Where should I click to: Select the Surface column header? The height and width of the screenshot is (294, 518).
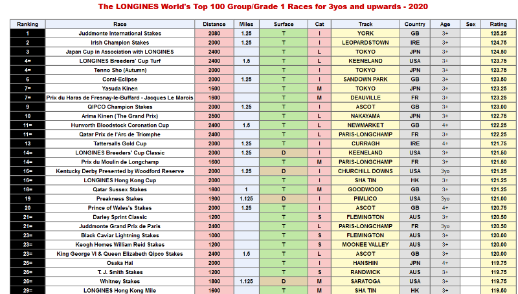point(283,24)
